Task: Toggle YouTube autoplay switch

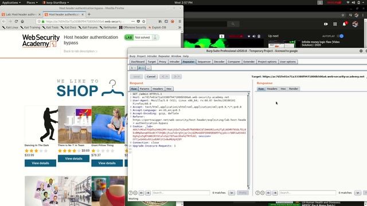Action: [x=341, y=36]
